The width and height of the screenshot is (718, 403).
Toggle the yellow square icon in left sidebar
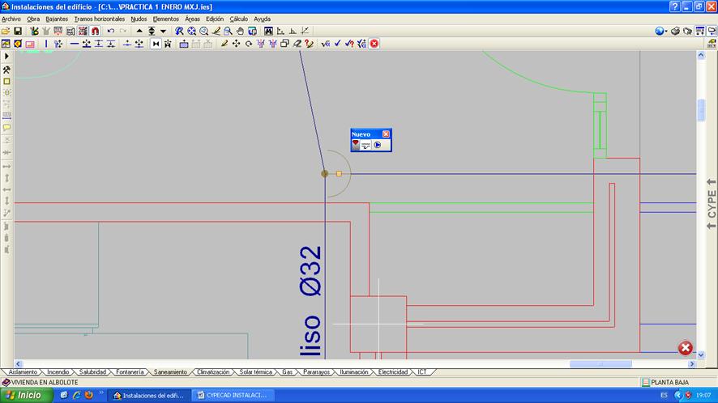pos(6,82)
